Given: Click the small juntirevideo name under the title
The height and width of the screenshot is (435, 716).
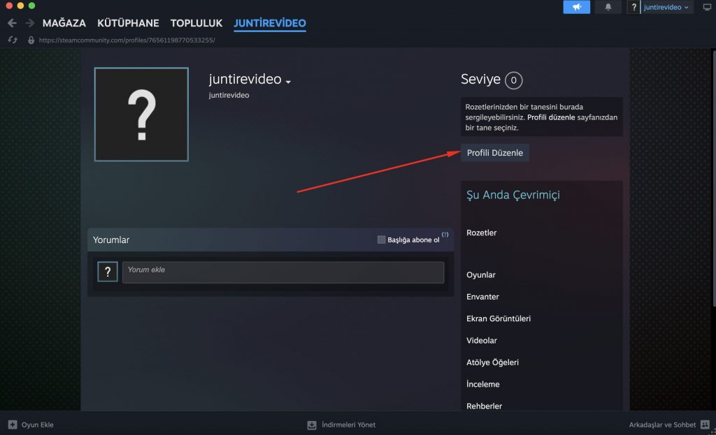Looking at the screenshot, I should [229, 95].
